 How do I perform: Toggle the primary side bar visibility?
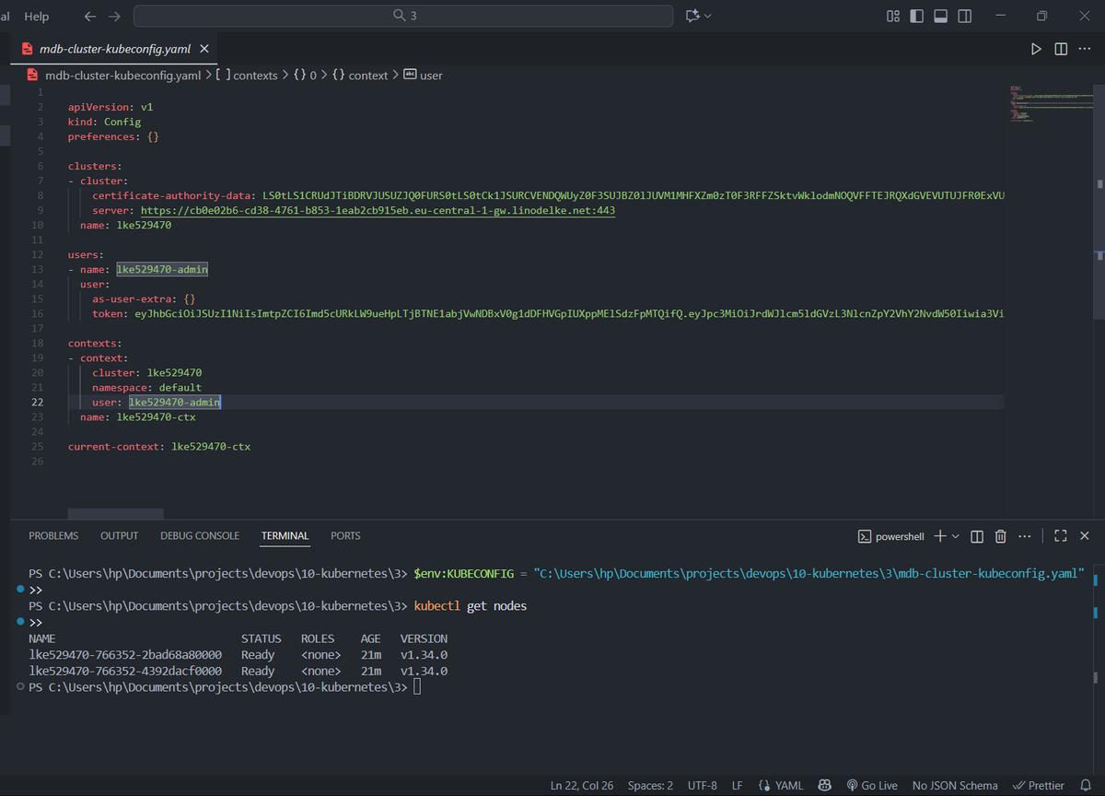917,17
